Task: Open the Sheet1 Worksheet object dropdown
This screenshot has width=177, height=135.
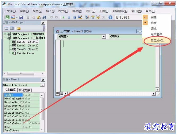Action: 42,85
